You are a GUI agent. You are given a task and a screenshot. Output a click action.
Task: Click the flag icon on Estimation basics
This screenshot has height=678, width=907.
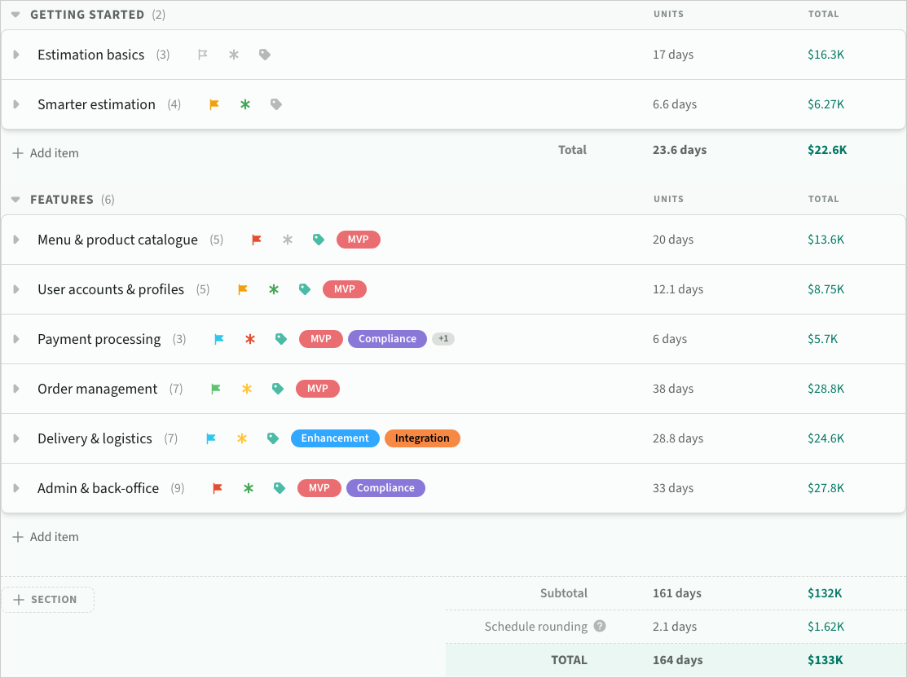click(x=203, y=55)
